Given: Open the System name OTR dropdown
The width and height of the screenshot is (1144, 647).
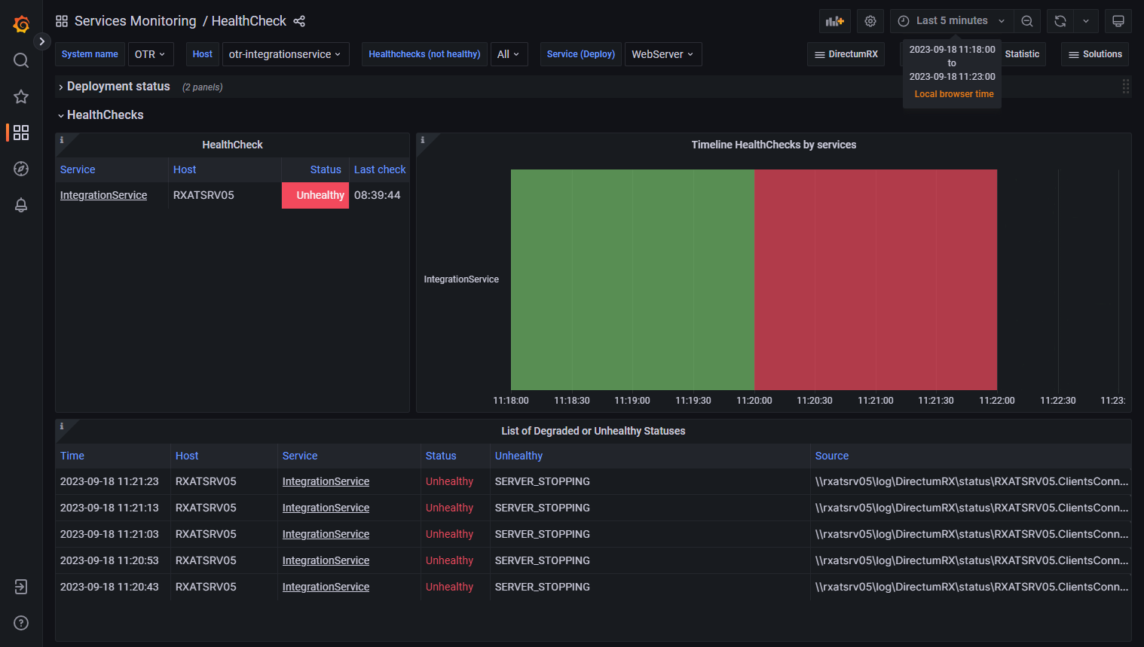Looking at the screenshot, I should (x=150, y=54).
